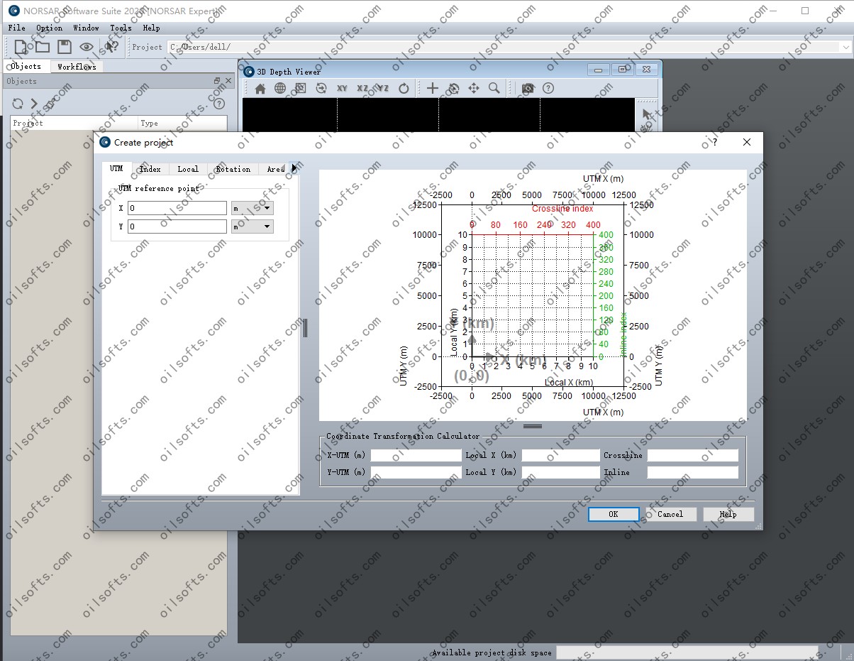854x661 pixels.
Task: Set XZ plane view in 3D Depth Viewer
Action: tap(362, 88)
